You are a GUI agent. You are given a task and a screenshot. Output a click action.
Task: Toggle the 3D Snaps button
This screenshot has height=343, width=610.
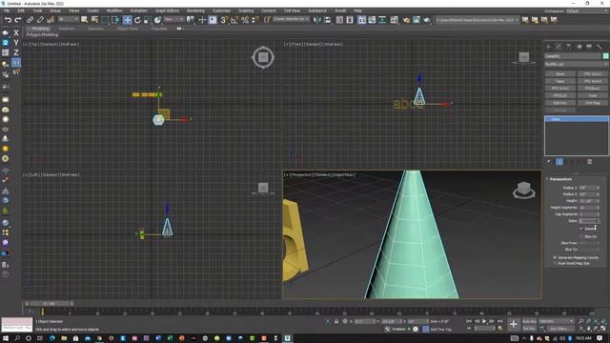click(224, 19)
